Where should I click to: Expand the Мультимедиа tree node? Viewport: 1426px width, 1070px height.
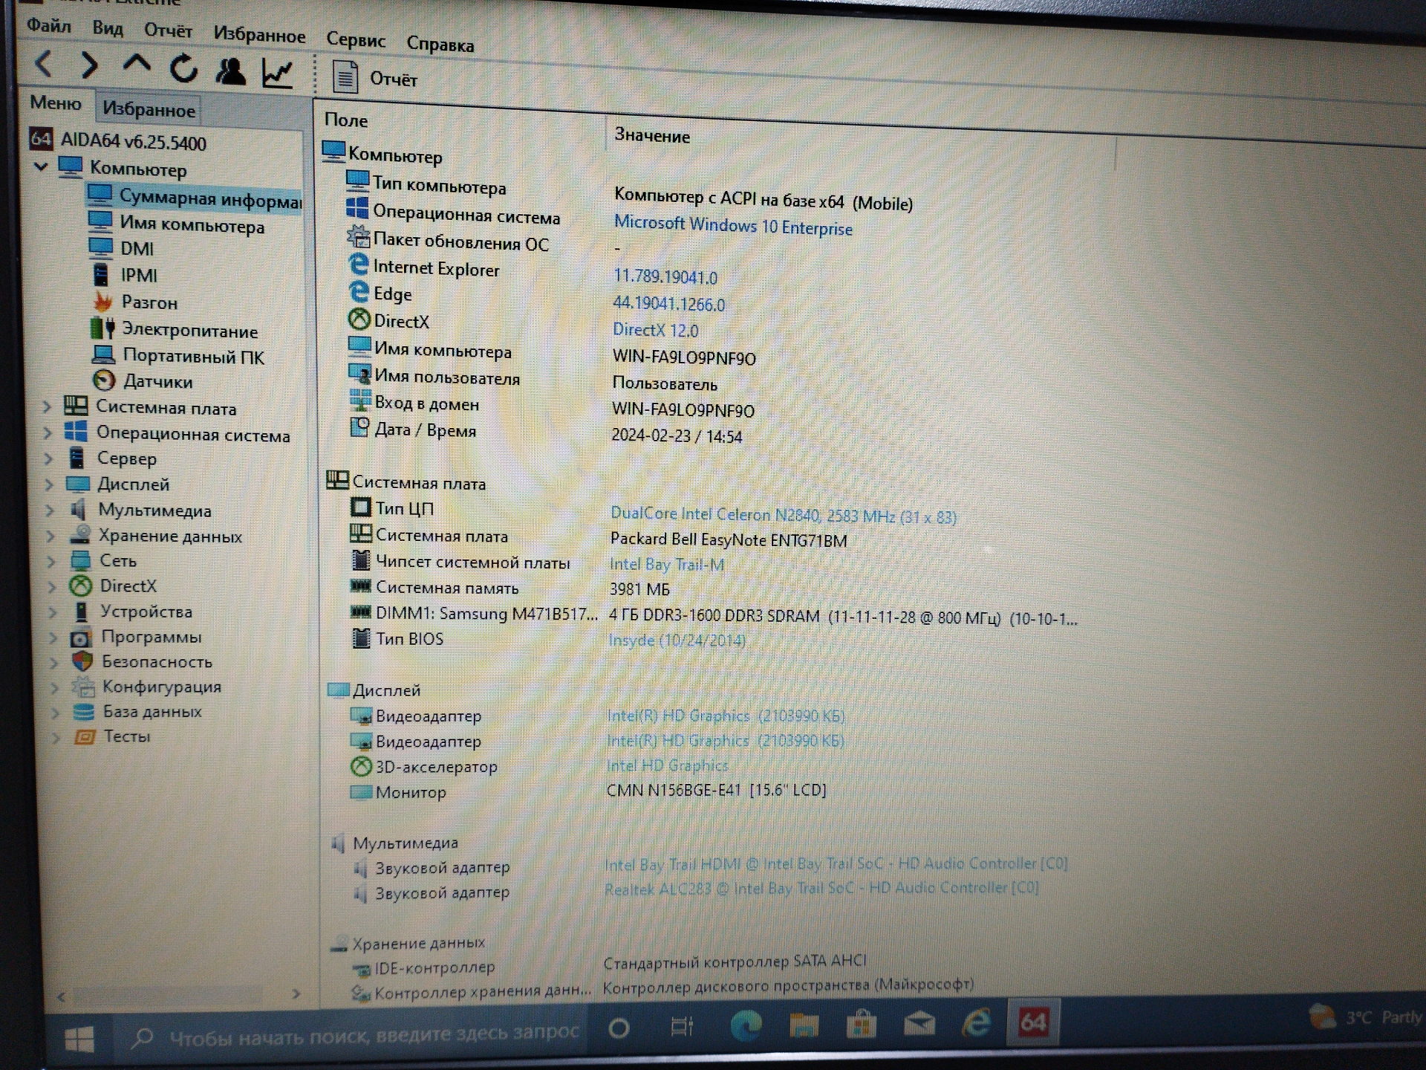(50, 510)
